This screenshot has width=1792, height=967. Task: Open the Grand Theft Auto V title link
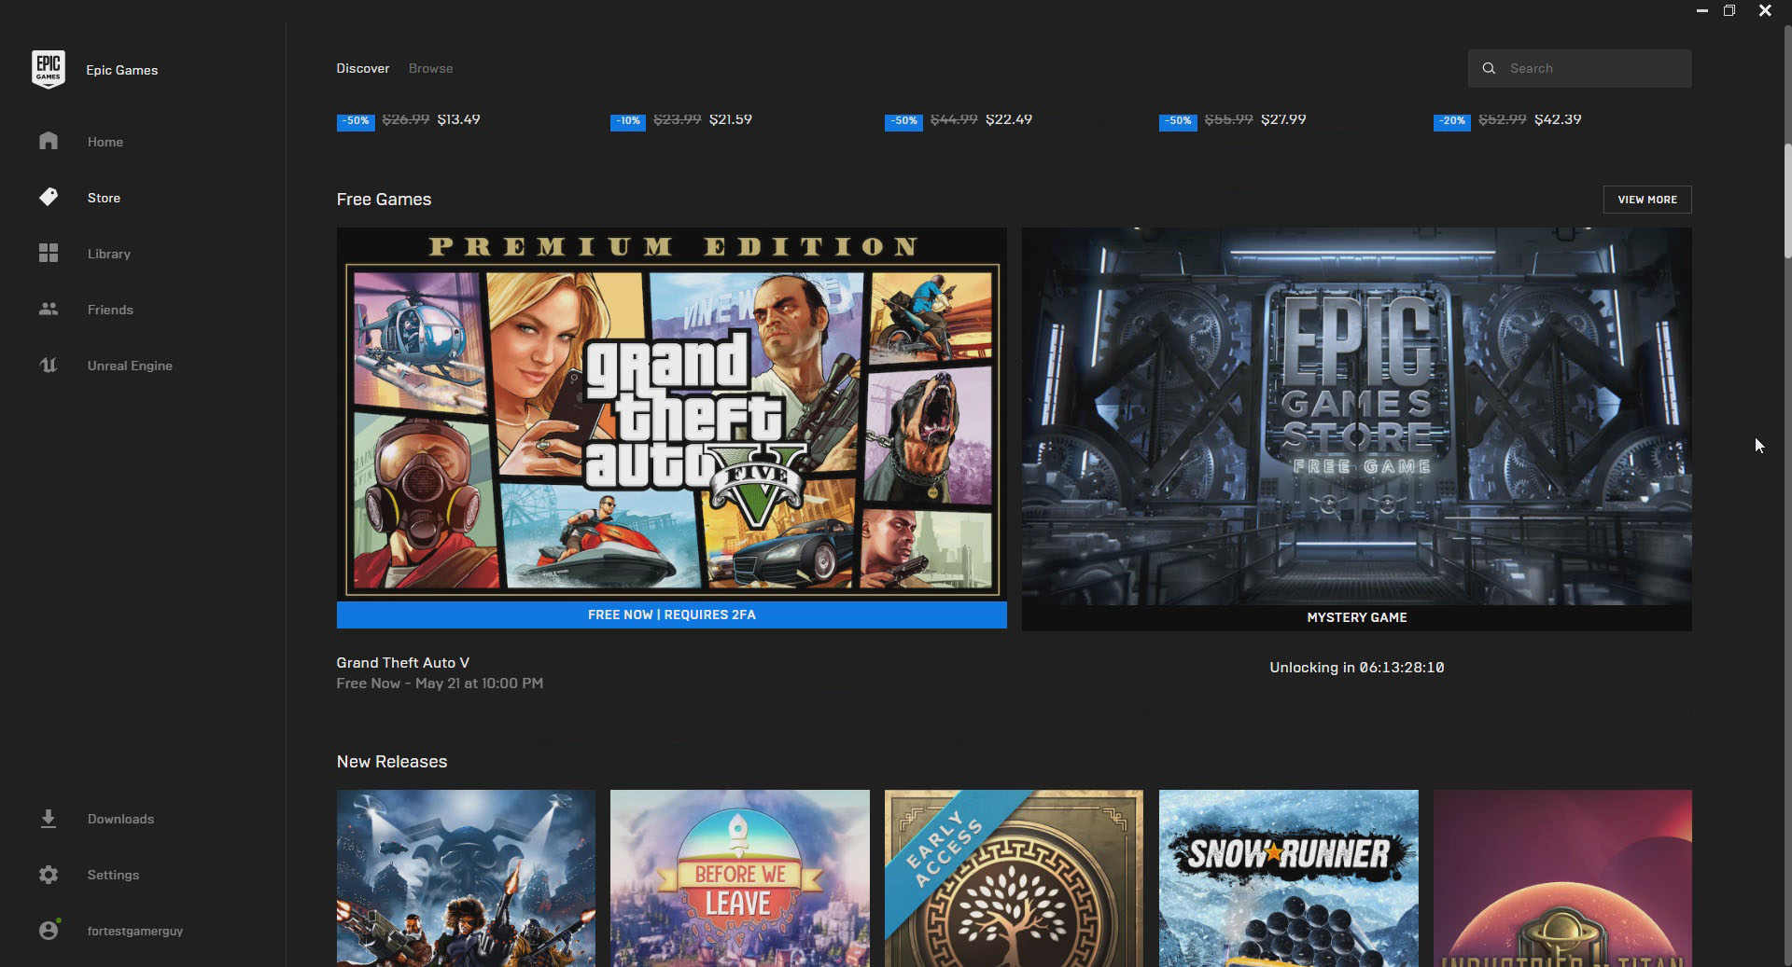[402, 662]
